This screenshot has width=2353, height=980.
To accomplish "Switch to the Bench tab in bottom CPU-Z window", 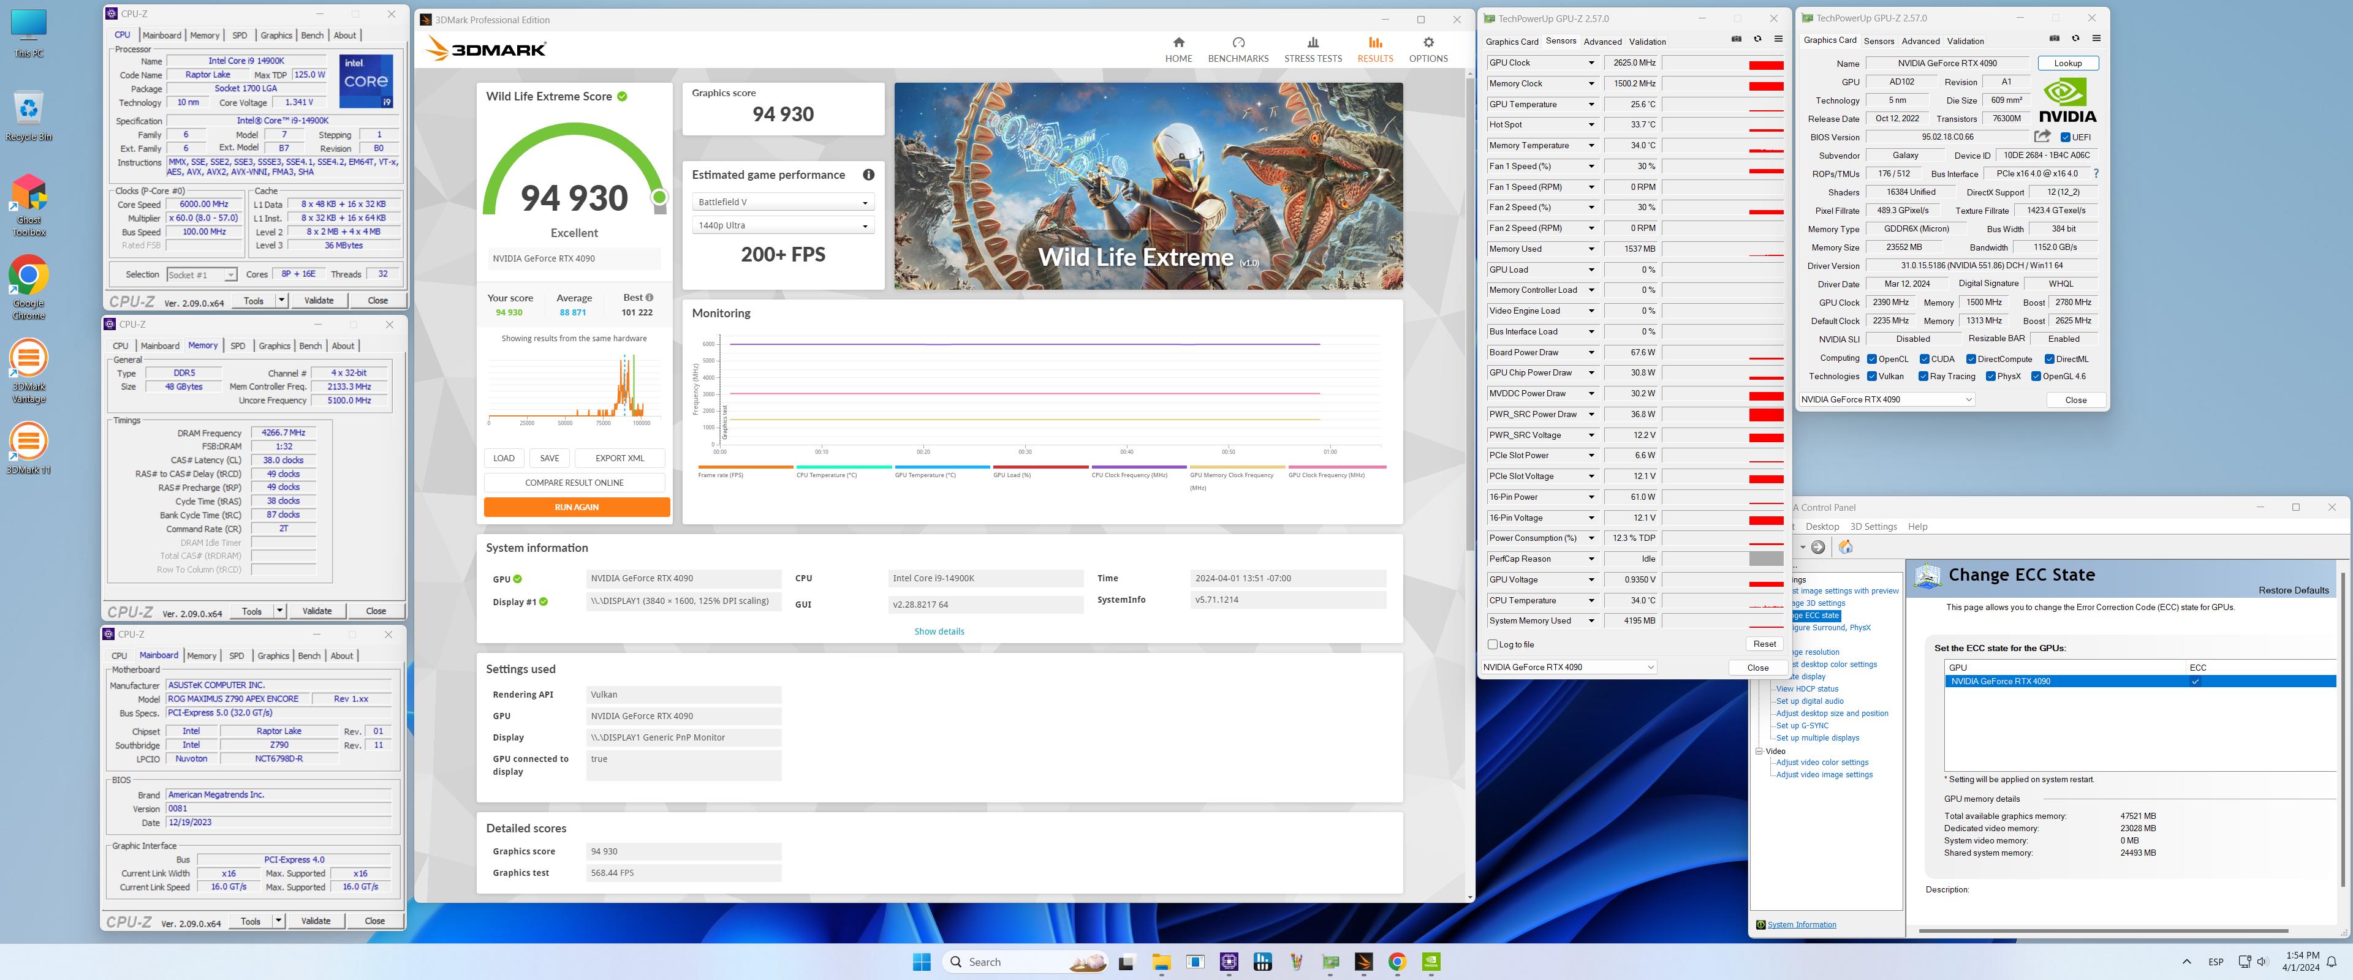I will coord(309,656).
